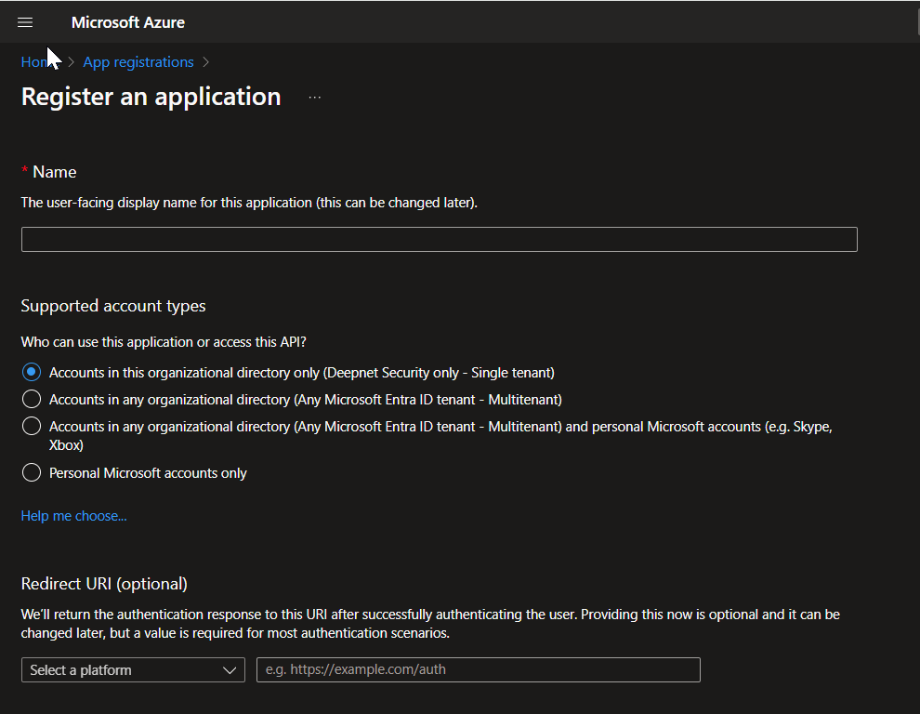The width and height of the screenshot is (920, 714).
Task: Open the Help me choose link
Action: (73, 516)
